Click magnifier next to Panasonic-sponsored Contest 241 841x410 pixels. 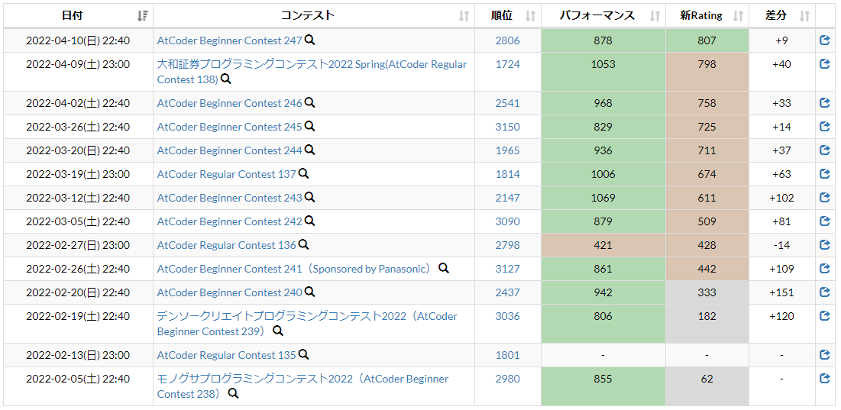444,268
